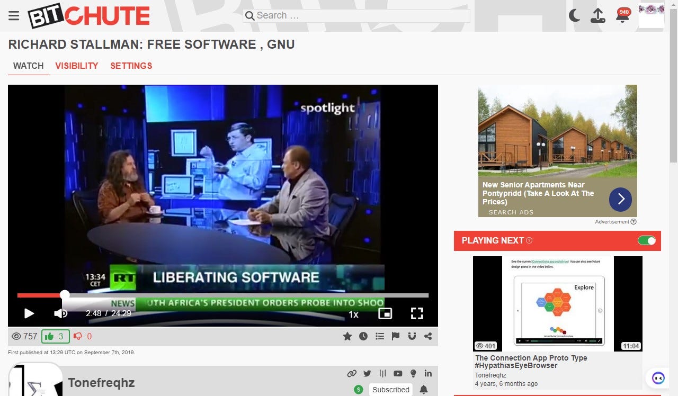Screen dimensions: 678x396
Task: Click the Playing Next help icon
Action: tap(529, 240)
